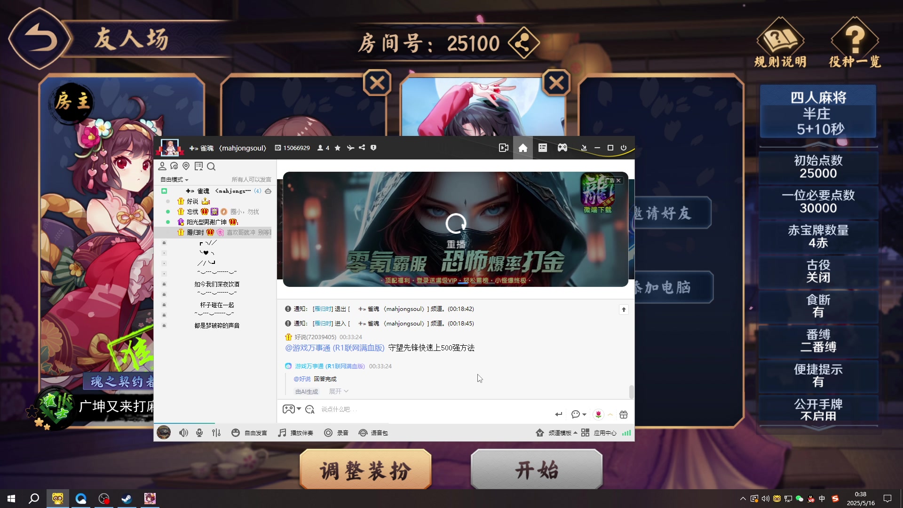This screenshot has width=903, height=508.
Task: Open the audio mixer sliders icon
Action: [x=216, y=433]
